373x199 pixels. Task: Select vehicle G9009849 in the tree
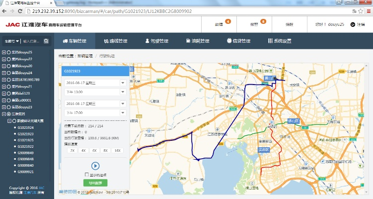26,153
